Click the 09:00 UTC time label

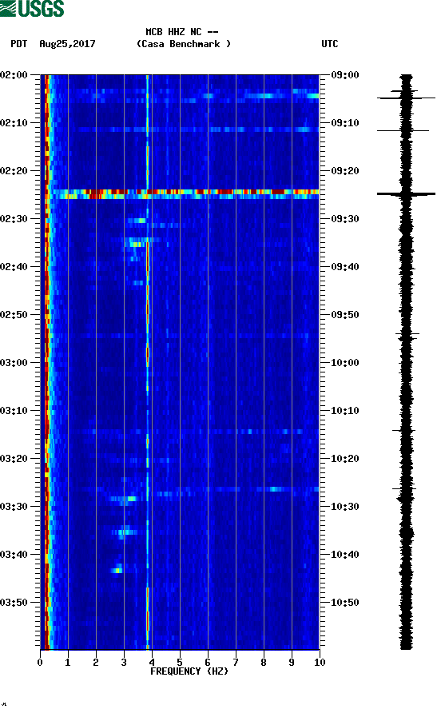pyautogui.click(x=345, y=74)
